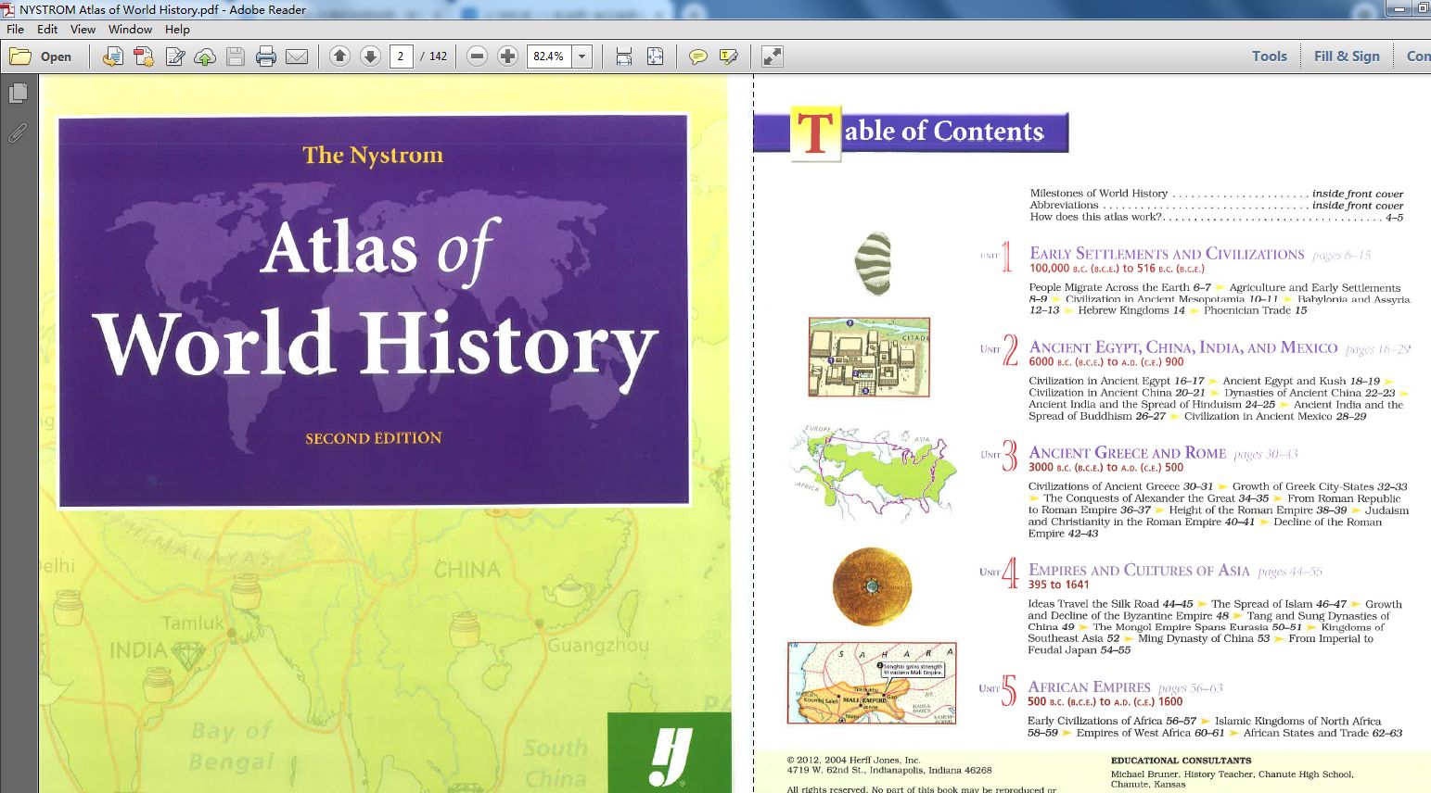Show page thumbnails panel
The image size is (1431, 793).
pos(18,94)
